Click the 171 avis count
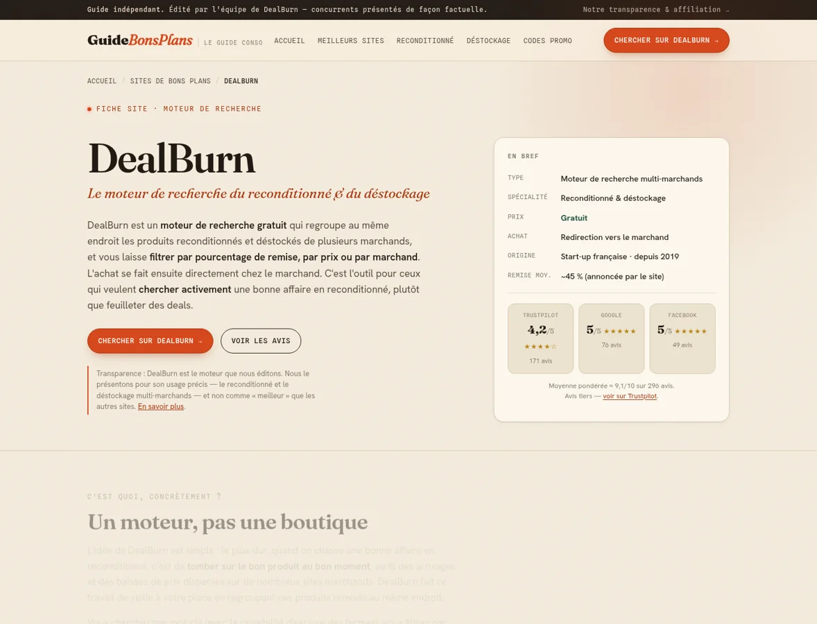 pos(541,361)
